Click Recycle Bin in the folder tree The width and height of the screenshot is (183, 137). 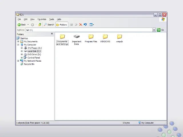(x=29, y=64)
